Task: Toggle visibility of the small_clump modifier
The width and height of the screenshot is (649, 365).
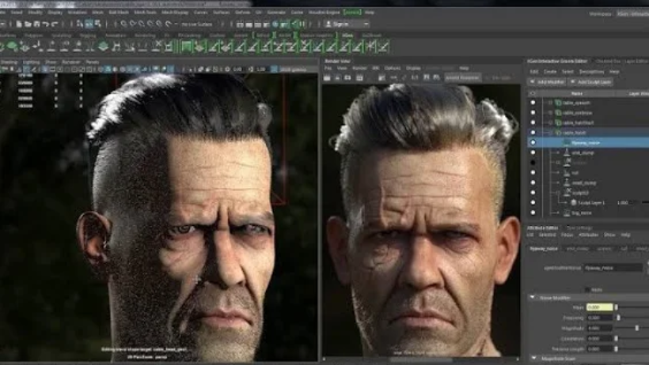Action: [533, 182]
